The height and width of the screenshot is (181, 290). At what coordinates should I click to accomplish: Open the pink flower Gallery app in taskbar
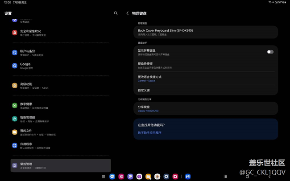pyautogui.click(x=121, y=177)
